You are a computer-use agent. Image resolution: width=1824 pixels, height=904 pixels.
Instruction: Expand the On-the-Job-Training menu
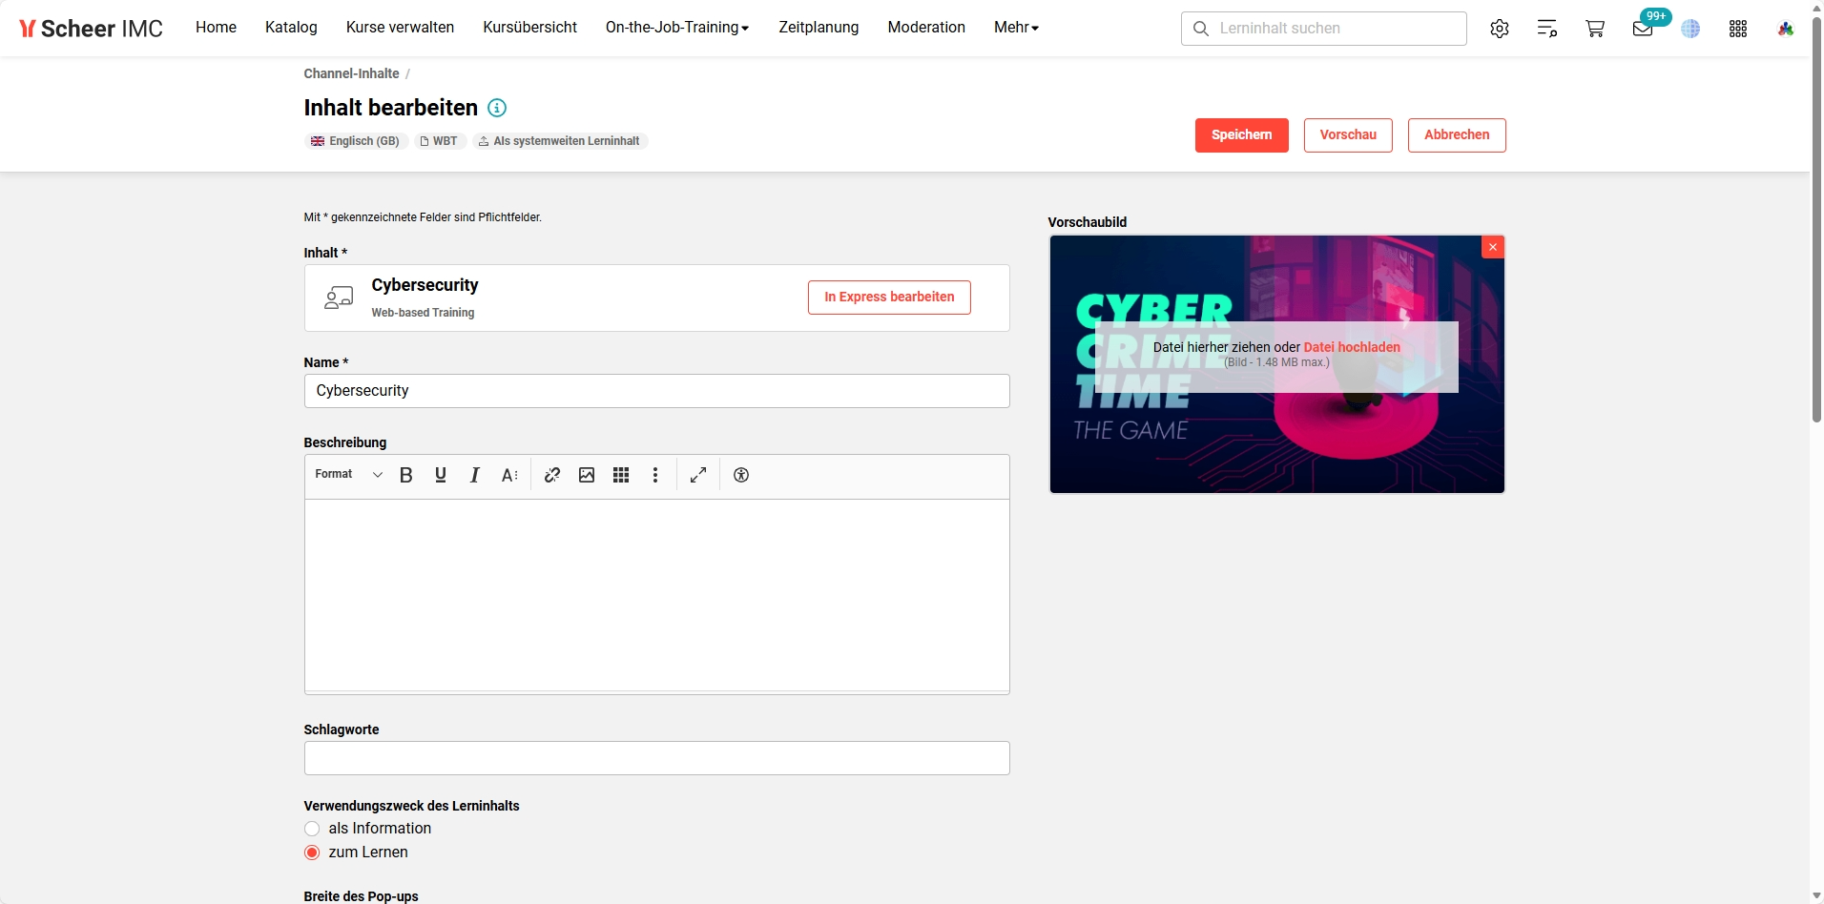(x=677, y=28)
